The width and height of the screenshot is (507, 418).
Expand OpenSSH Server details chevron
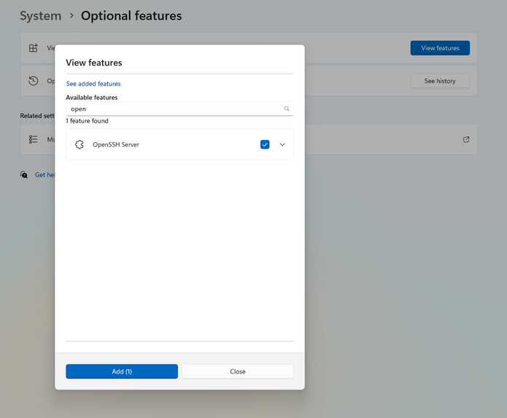click(x=282, y=144)
